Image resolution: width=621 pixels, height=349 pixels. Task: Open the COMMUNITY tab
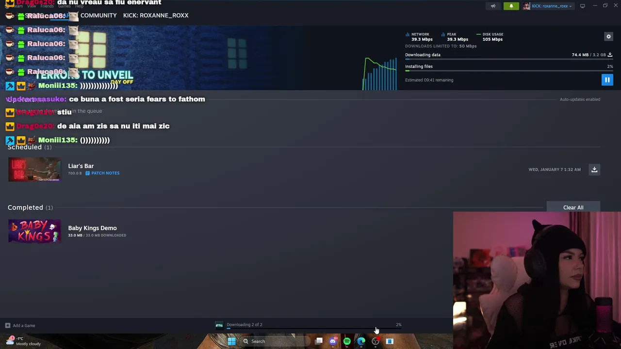coord(98,16)
